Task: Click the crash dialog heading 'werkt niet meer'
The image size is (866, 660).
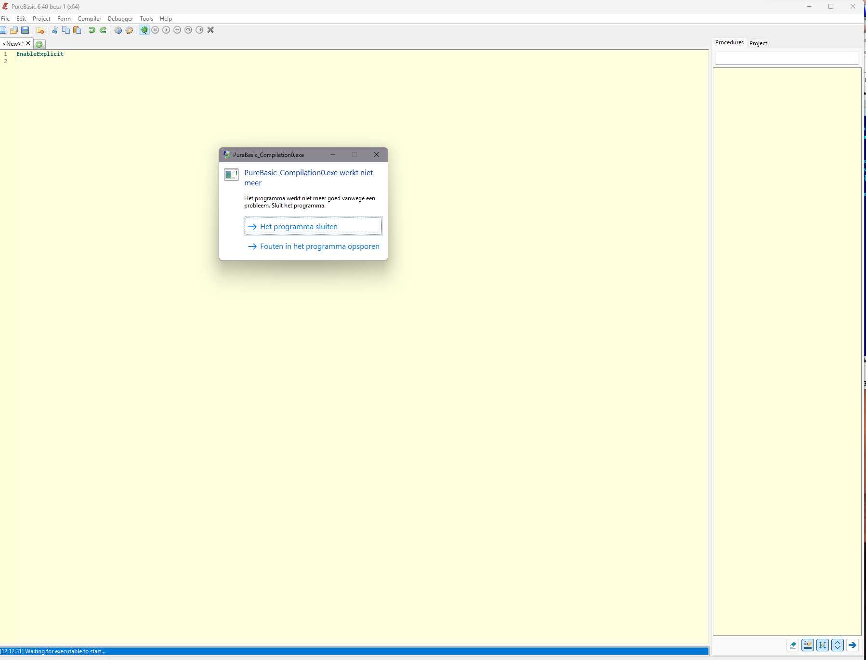Action: [309, 178]
